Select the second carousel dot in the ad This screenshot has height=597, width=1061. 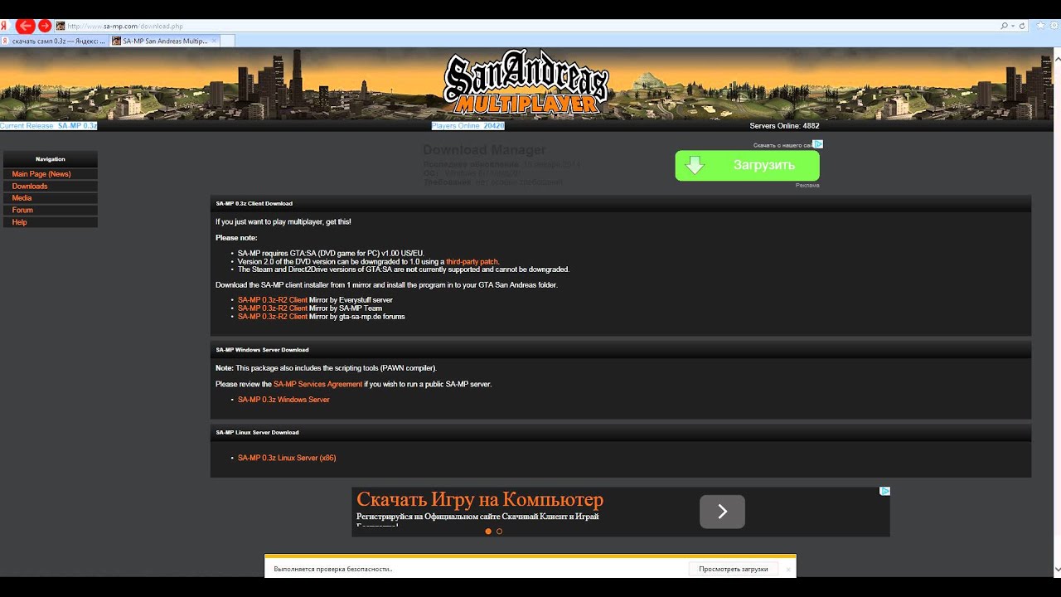[x=499, y=531]
